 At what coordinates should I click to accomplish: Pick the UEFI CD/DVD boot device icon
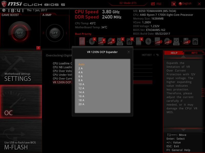point(92,41)
